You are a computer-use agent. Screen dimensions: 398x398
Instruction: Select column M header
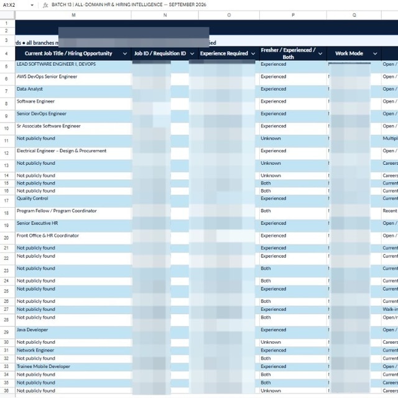pos(73,15)
